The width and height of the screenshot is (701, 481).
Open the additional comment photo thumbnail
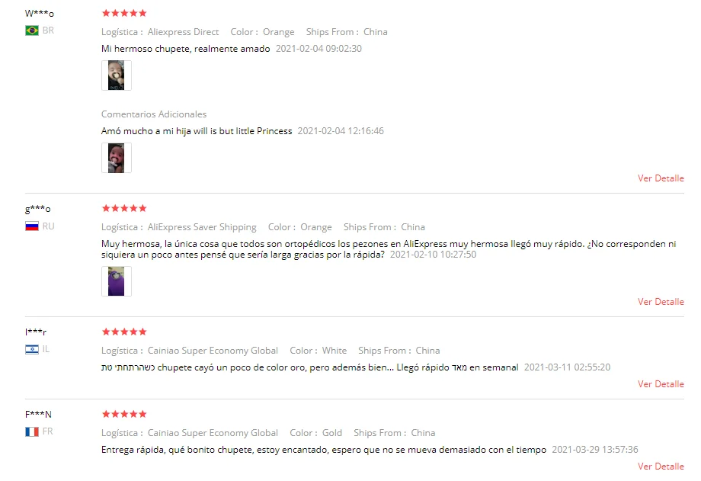coord(117,158)
